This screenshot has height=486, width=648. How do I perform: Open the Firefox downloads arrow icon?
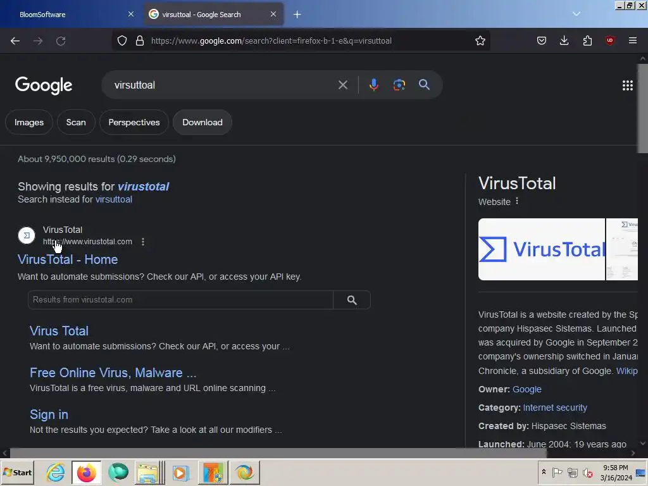click(x=564, y=40)
